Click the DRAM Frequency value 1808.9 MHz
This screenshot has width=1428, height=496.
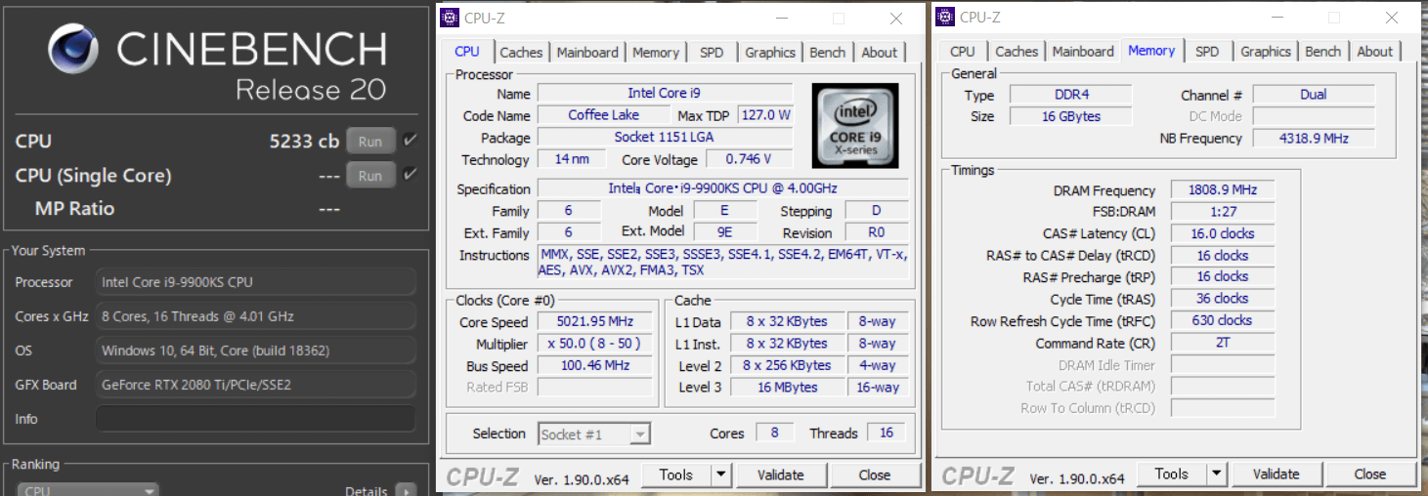click(1222, 190)
